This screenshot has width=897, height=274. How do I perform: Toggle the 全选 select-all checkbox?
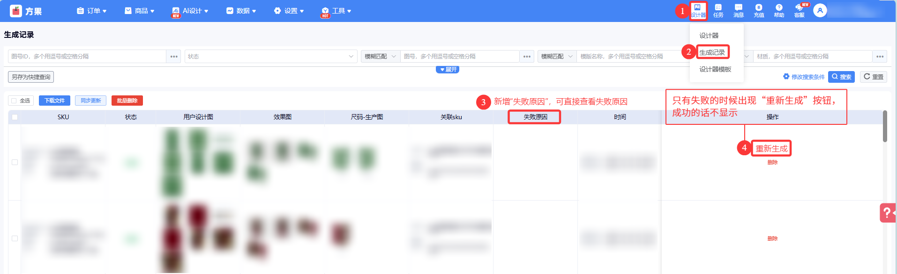tap(14, 101)
